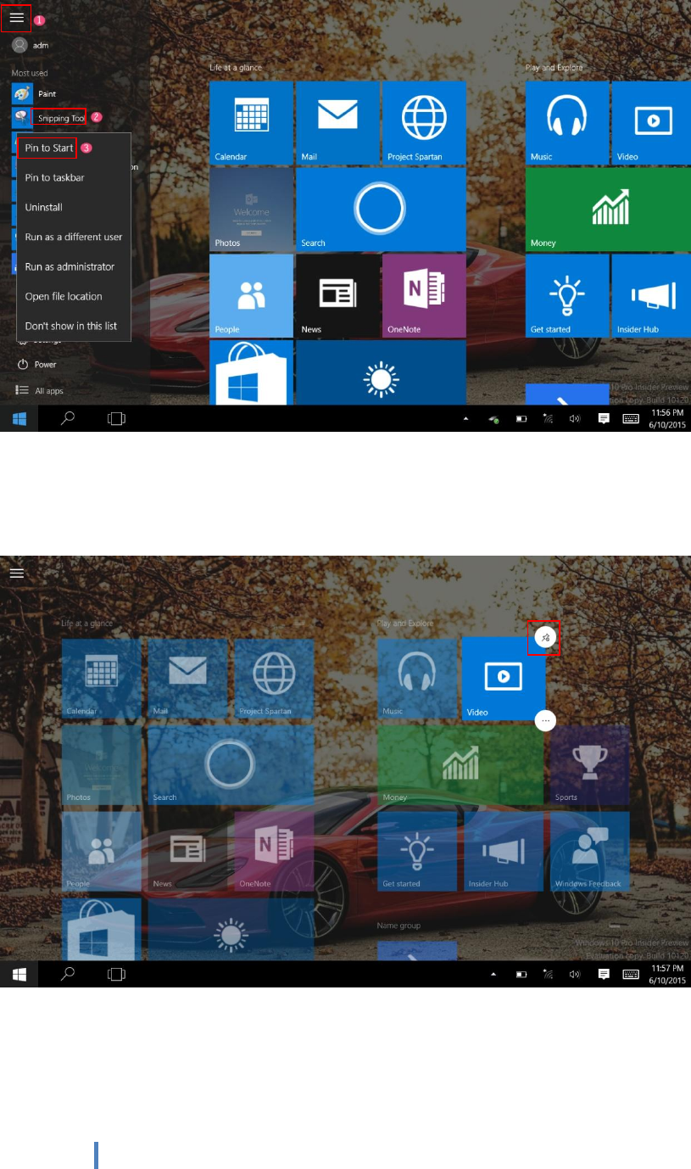Open the Weather sun tile in upper screenshot
This screenshot has width=691, height=1169.
click(x=381, y=372)
